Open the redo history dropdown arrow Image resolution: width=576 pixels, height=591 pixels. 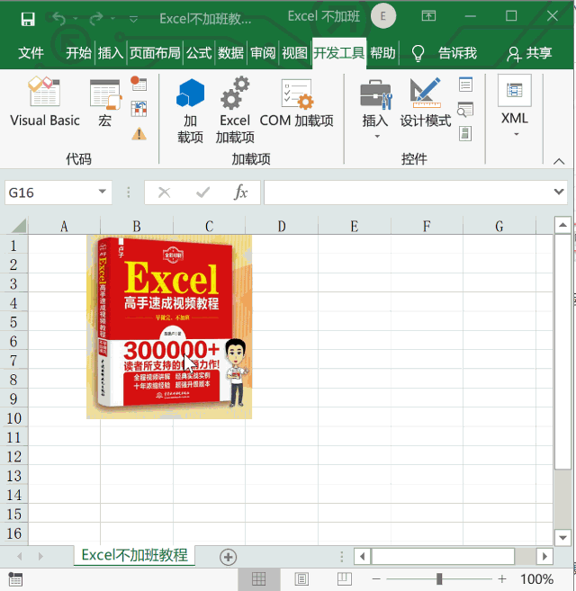tap(112, 18)
